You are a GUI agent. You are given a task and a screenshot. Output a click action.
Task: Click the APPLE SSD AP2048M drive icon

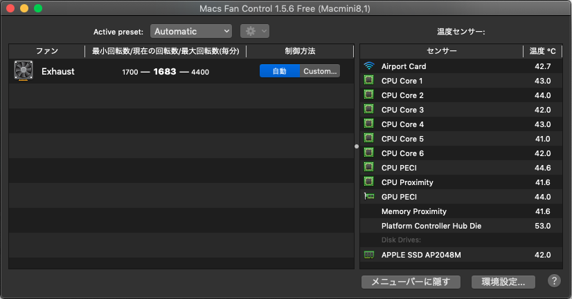368,255
